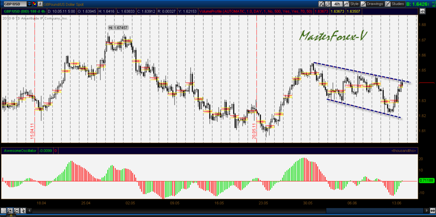The height and width of the screenshot is (217, 436).
Task: Click the 1.68 price axis label
Action: pos(422,25)
